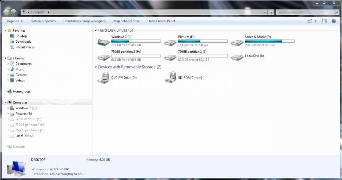Viewport: 342px width, 180px height.
Task: Select the 750GB partition 2 (H:) drive icon
Action: click(104, 57)
